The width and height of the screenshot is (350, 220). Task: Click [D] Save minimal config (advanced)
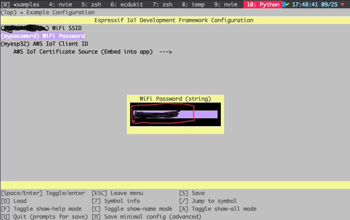point(146,216)
